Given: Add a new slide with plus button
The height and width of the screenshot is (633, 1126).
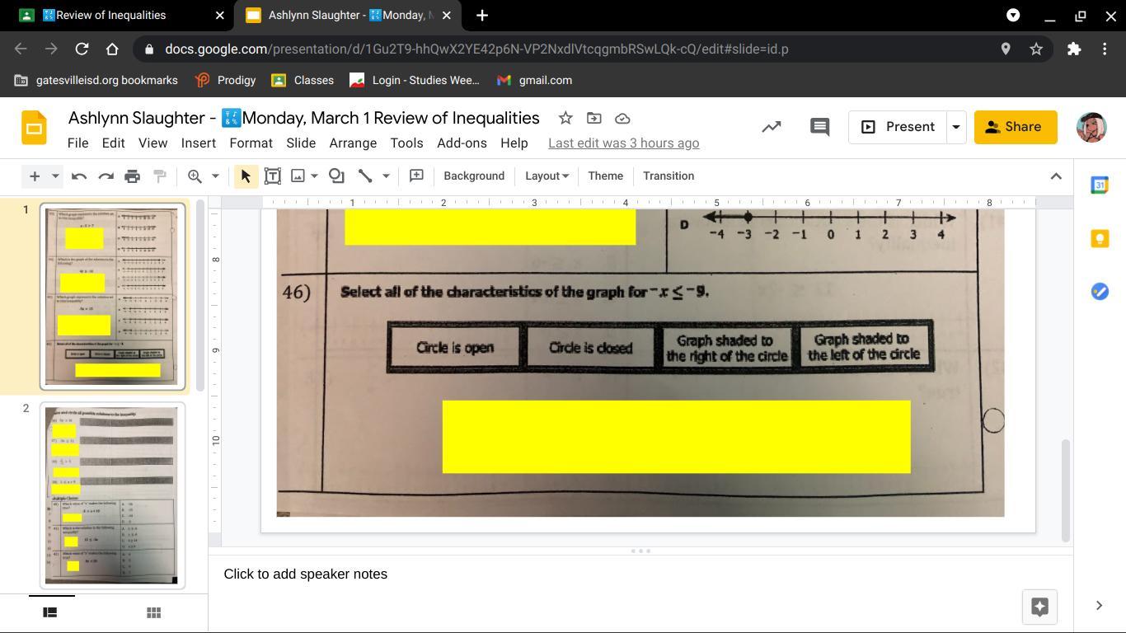Looking at the screenshot, I should 35,176.
